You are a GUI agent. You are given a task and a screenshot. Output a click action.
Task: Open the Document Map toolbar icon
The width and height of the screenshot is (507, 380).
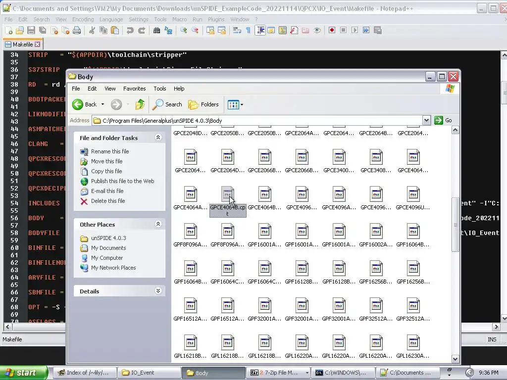(x=283, y=30)
